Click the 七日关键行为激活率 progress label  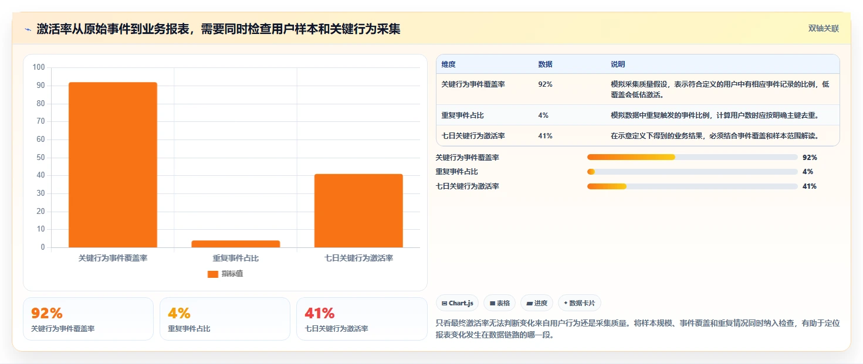(x=468, y=186)
